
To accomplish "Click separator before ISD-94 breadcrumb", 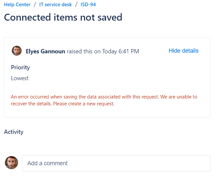I will [76, 5].
